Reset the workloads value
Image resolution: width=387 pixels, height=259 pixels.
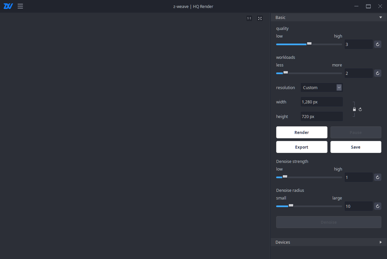(377, 73)
